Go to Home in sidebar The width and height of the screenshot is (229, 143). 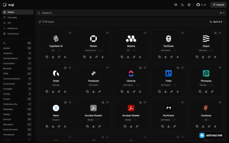pos(18,12)
